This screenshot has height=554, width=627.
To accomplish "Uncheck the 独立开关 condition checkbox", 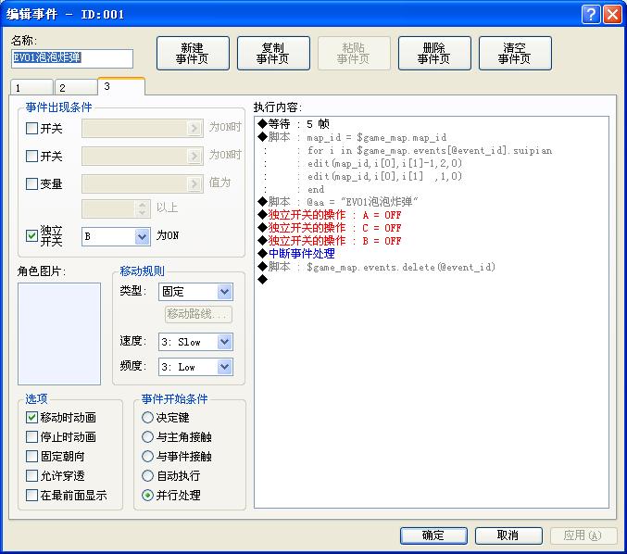I will pos(31,236).
